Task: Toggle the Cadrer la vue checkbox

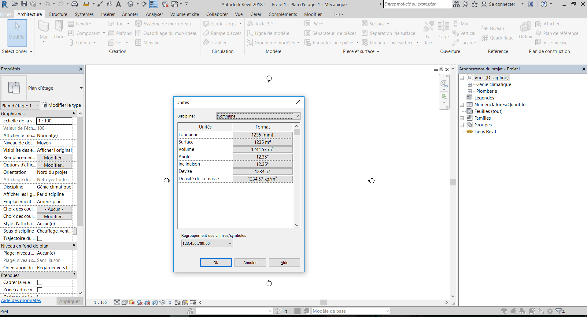Action: click(40, 282)
